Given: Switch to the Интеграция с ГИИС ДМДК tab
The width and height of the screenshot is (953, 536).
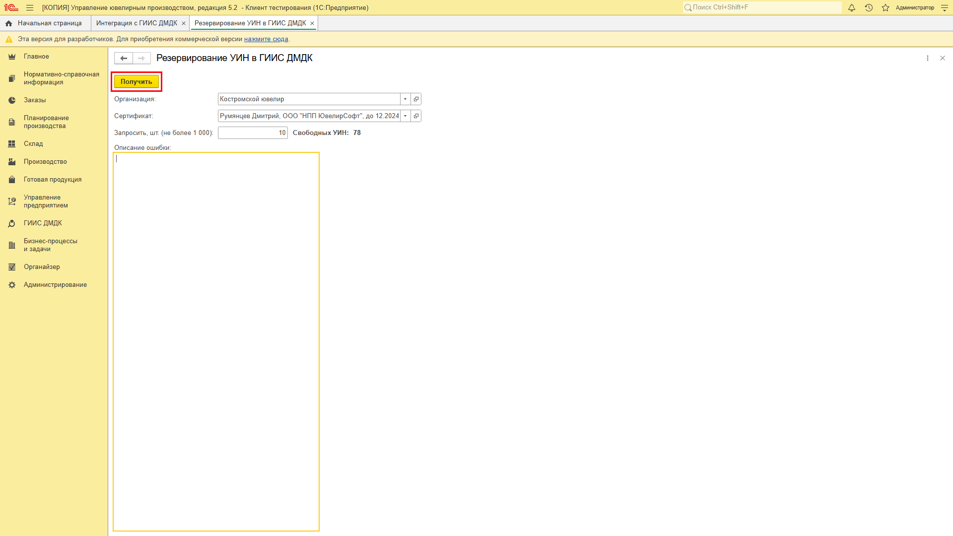Looking at the screenshot, I should [136, 23].
